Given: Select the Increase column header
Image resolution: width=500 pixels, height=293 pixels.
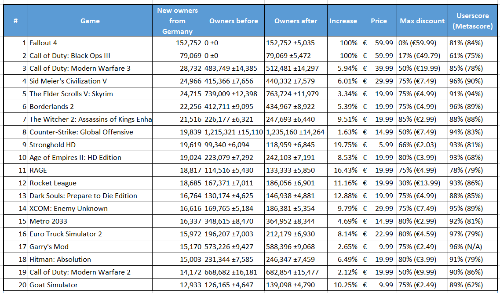Looking at the screenshot, I should click(343, 21).
